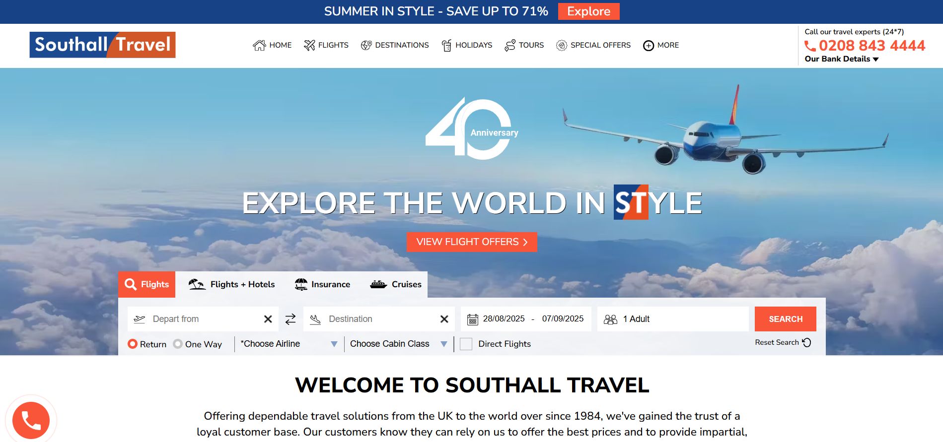Click the umbrella icon of Insurance tab
Image resolution: width=943 pixels, height=442 pixels.
[x=301, y=284]
